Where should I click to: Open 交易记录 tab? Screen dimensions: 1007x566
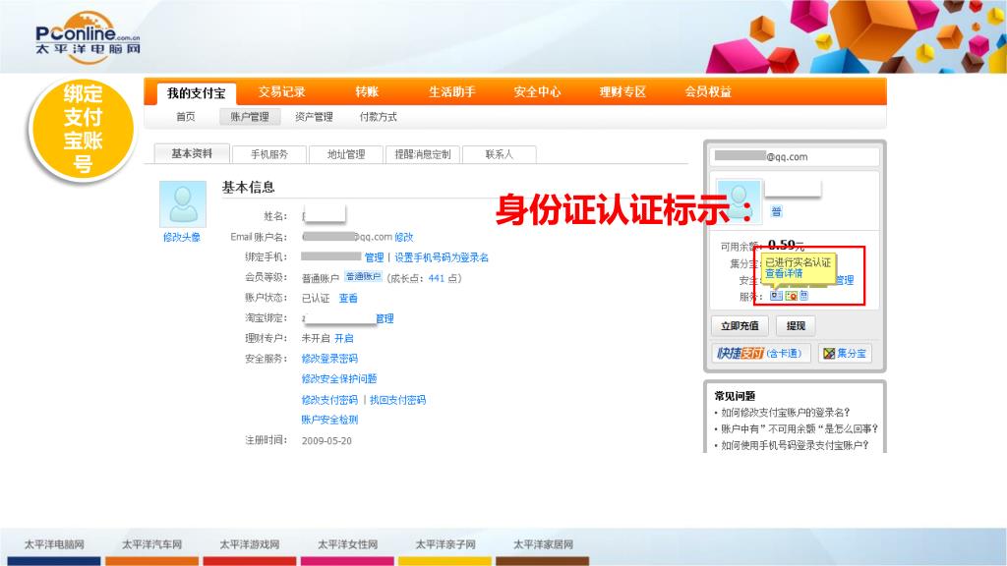[x=282, y=91]
